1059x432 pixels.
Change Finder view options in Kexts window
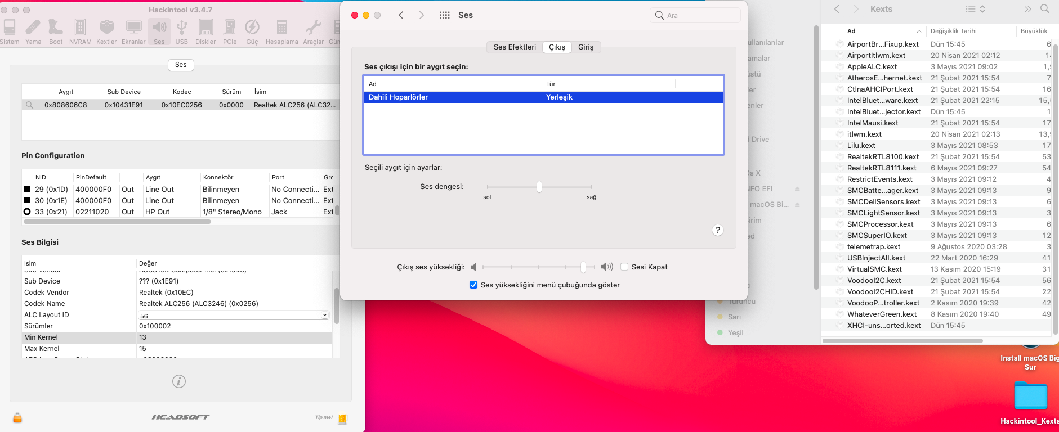pos(976,9)
